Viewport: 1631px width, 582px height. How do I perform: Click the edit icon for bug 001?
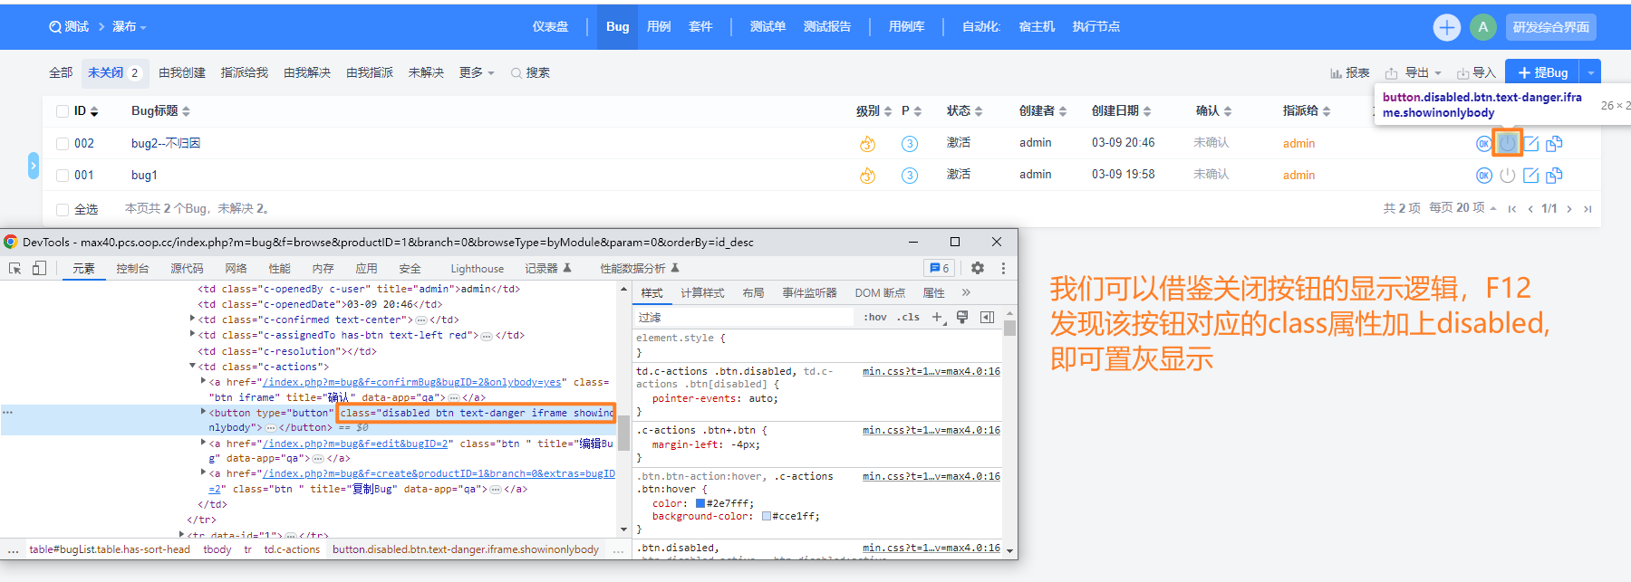tap(1530, 176)
